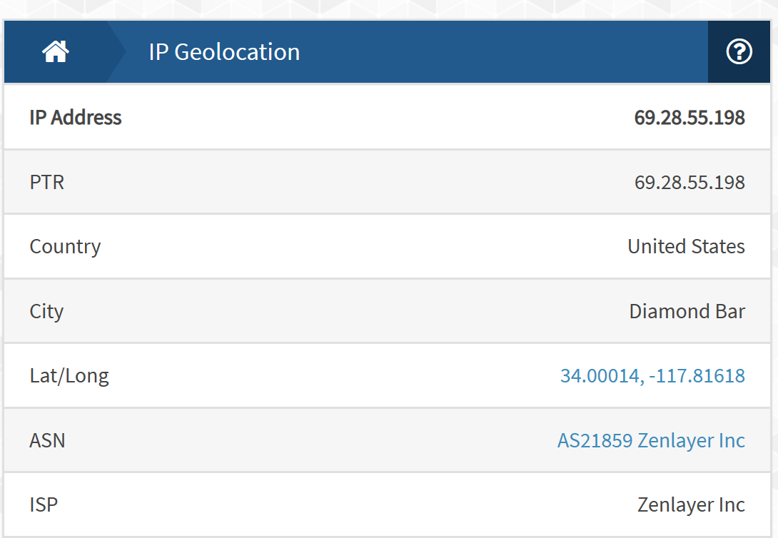Click the Diamond Bar city value

tap(687, 311)
